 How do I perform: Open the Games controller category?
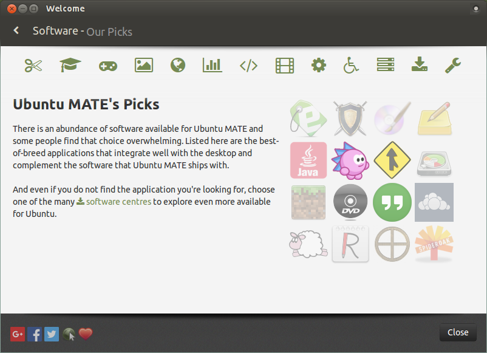tap(107, 66)
